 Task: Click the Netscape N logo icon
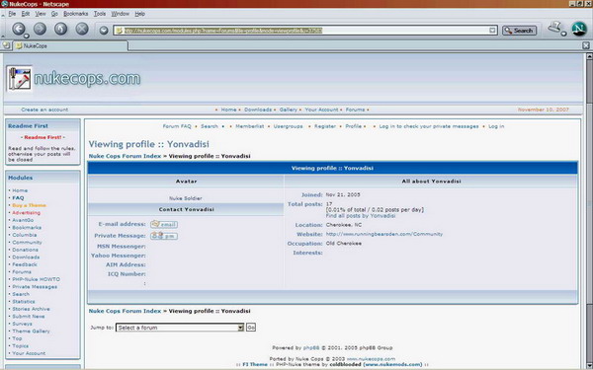coord(579,29)
